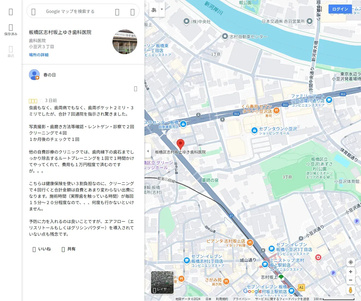Open the dental clinic photo thumbnail
Viewport: 361px width, 301px height.
pyautogui.click(x=125, y=42)
